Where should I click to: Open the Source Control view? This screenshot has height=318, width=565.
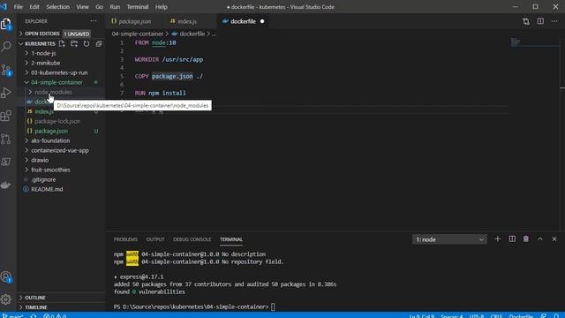pos(6,70)
